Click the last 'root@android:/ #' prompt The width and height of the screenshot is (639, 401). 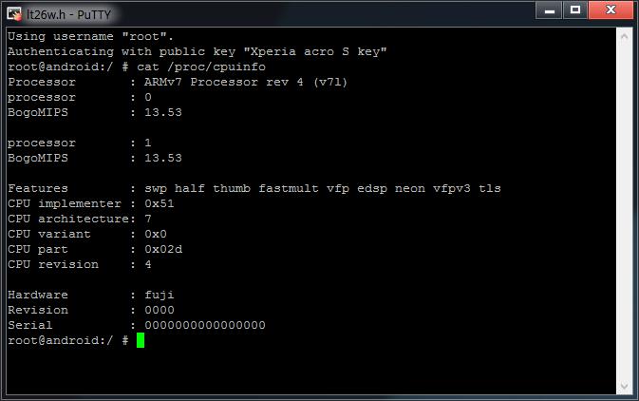[x=67, y=340]
